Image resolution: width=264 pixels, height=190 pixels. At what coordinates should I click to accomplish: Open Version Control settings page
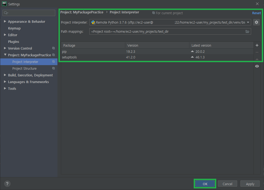pyautogui.click(x=20, y=48)
